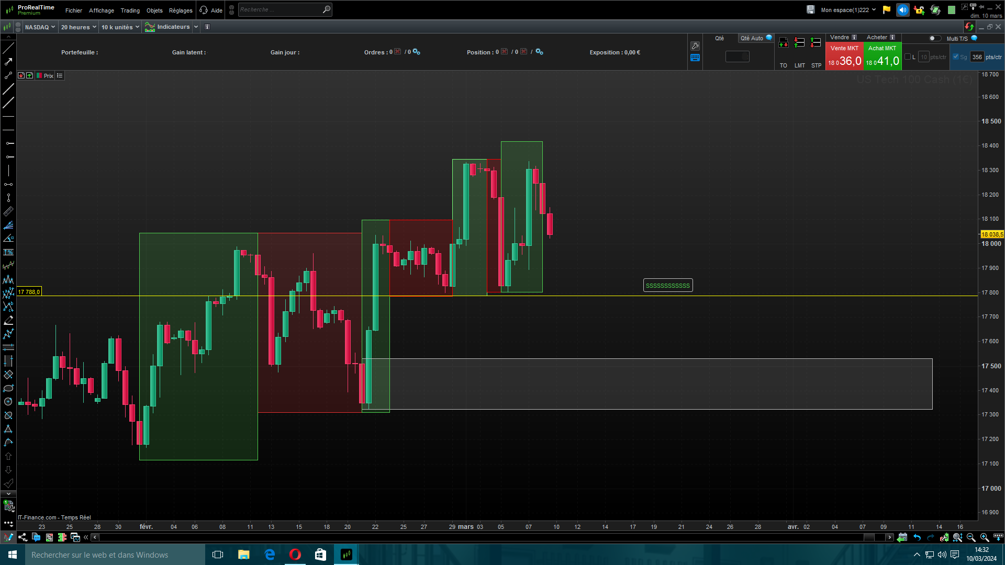The height and width of the screenshot is (565, 1005).
Task: Open the Objets menu
Action: (x=154, y=10)
